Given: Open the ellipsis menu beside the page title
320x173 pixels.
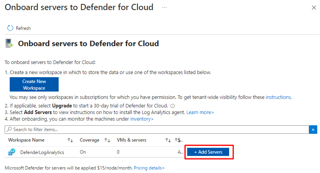Looking at the screenshot, I should click(x=165, y=7).
